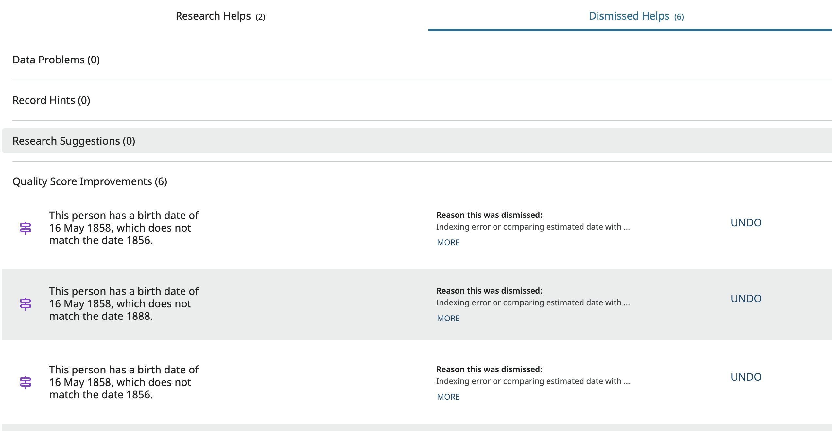Undo dismissal of third birth date item
832x431 pixels.
746,377
